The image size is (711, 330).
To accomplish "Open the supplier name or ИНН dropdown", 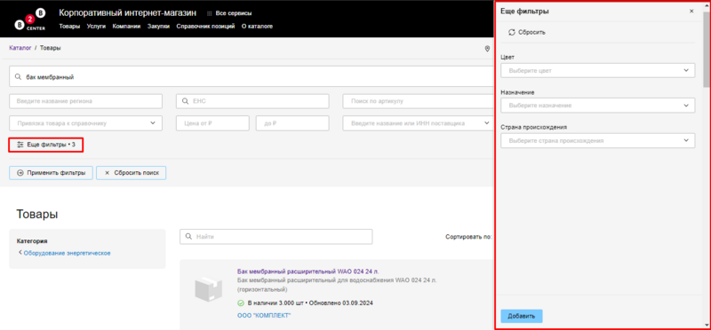I will [418, 123].
